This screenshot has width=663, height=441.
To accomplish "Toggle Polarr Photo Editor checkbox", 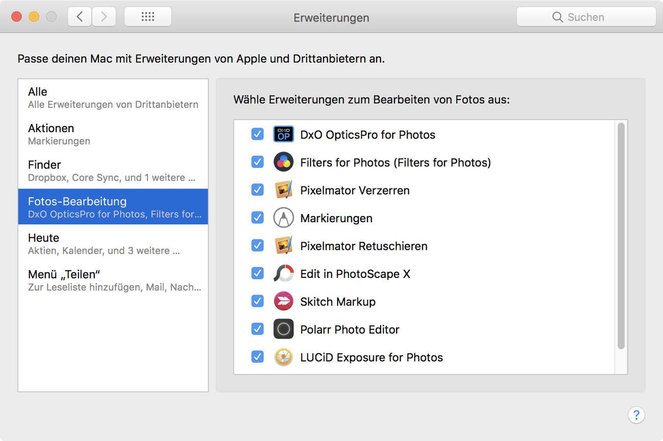I will pyautogui.click(x=257, y=329).
